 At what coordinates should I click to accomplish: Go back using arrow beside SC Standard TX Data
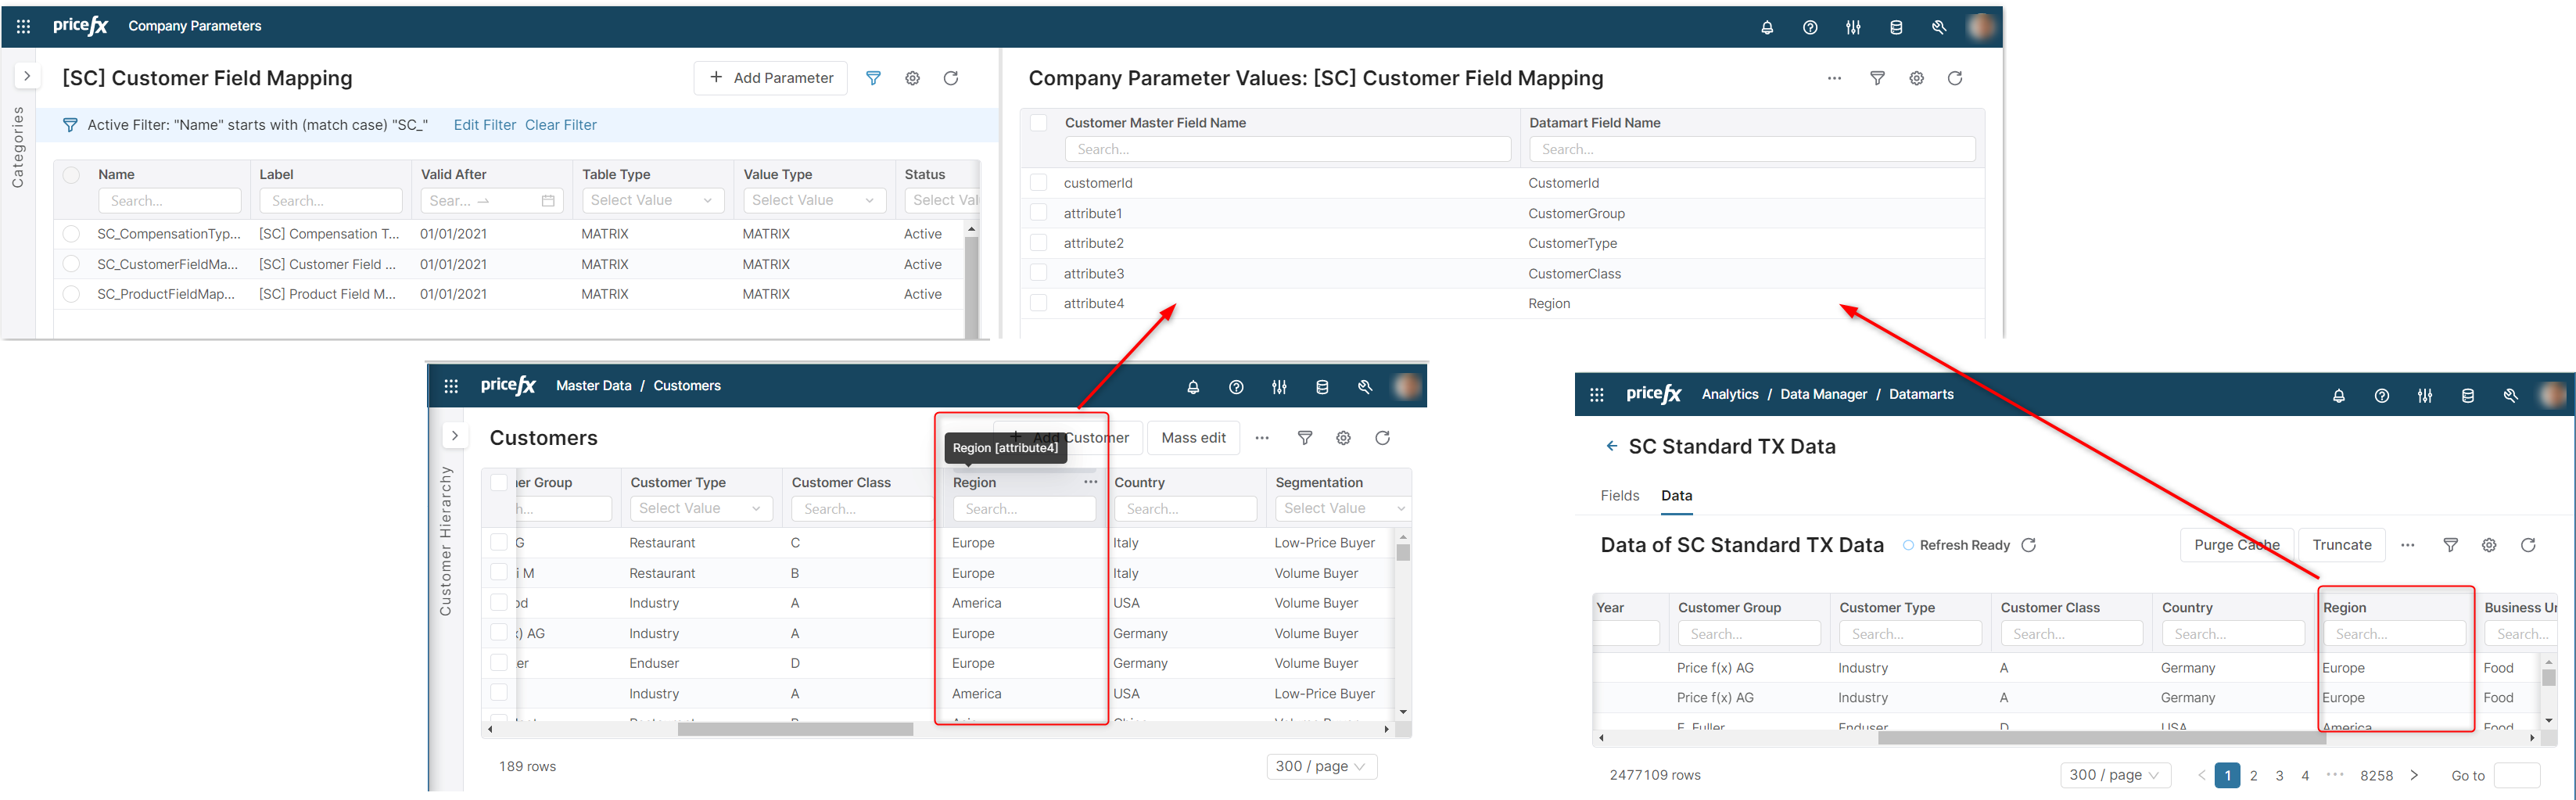[x=1611, y=446]
